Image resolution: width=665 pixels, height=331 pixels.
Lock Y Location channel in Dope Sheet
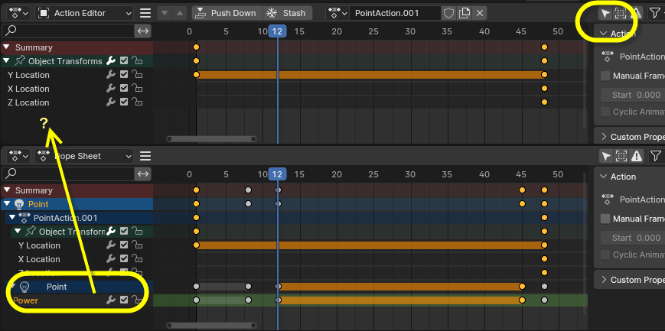[136, 245]
